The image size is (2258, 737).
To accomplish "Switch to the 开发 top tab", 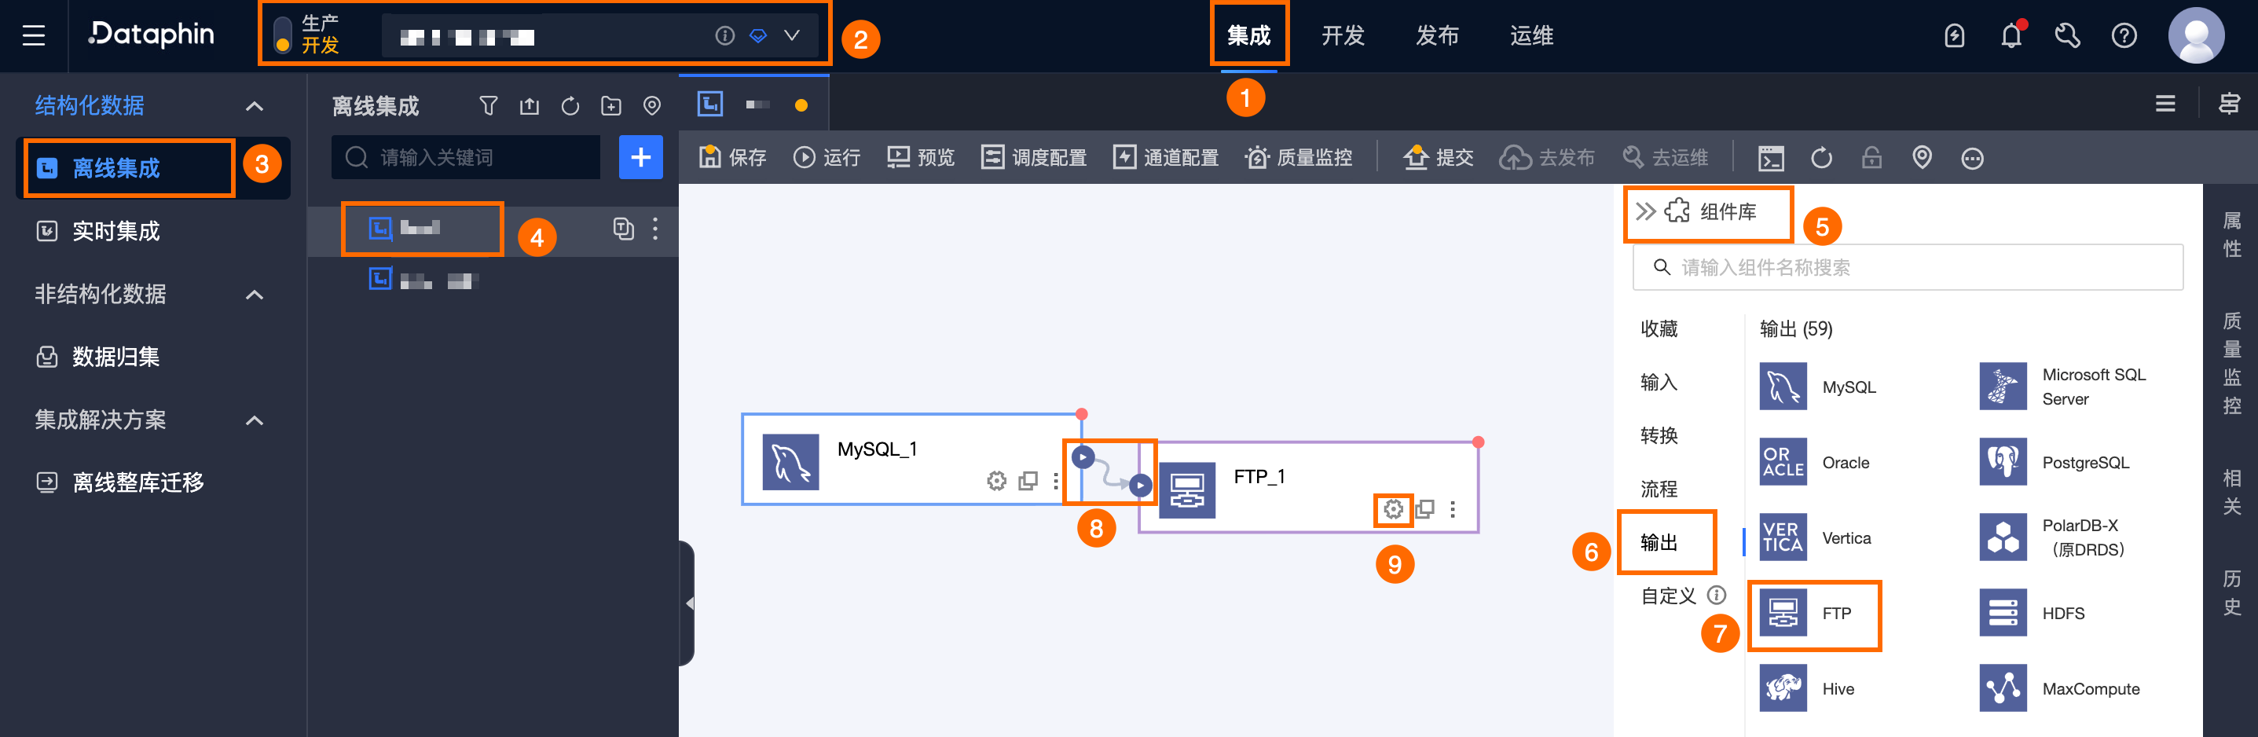I will coord(1343,35).
